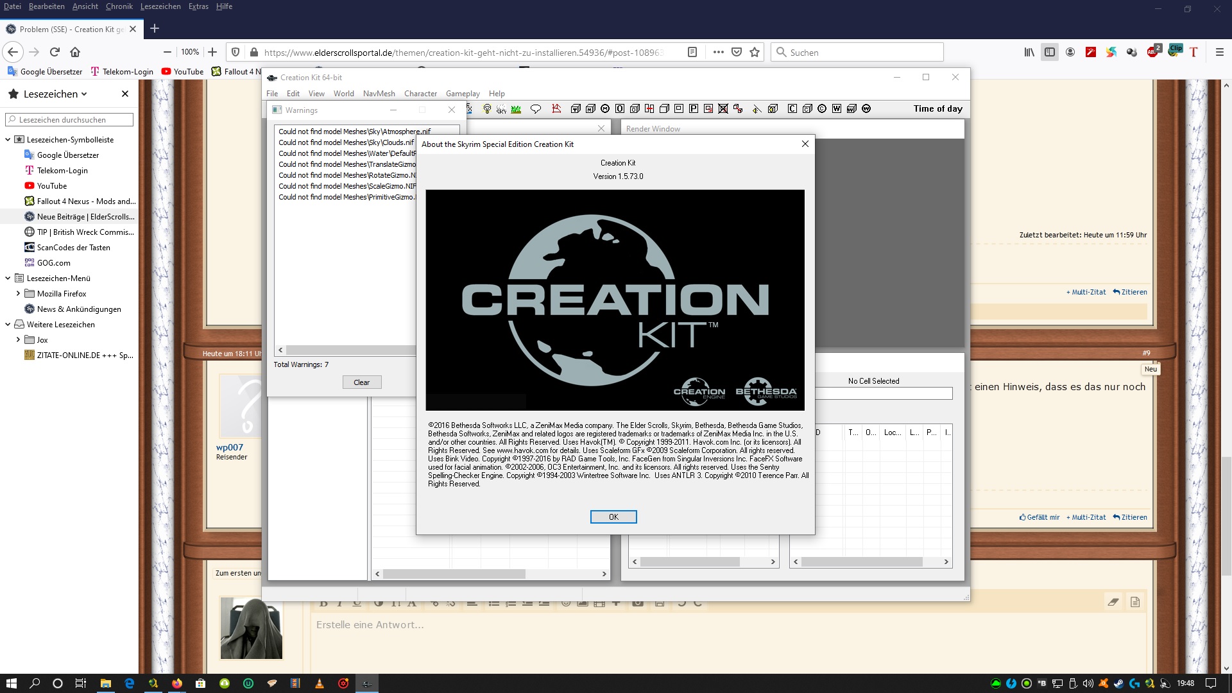
Task: Toggle the Sky toolbar icon
Action: pos(501,109)
